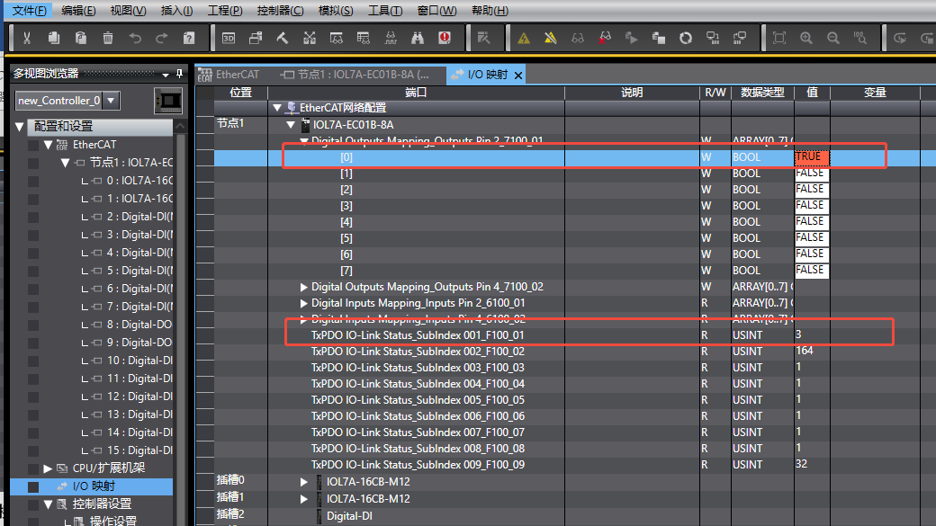Viewport: 936px width, 526px height.
Task: Click the Zoom In magnifier icon
Action: coord(806,38)
